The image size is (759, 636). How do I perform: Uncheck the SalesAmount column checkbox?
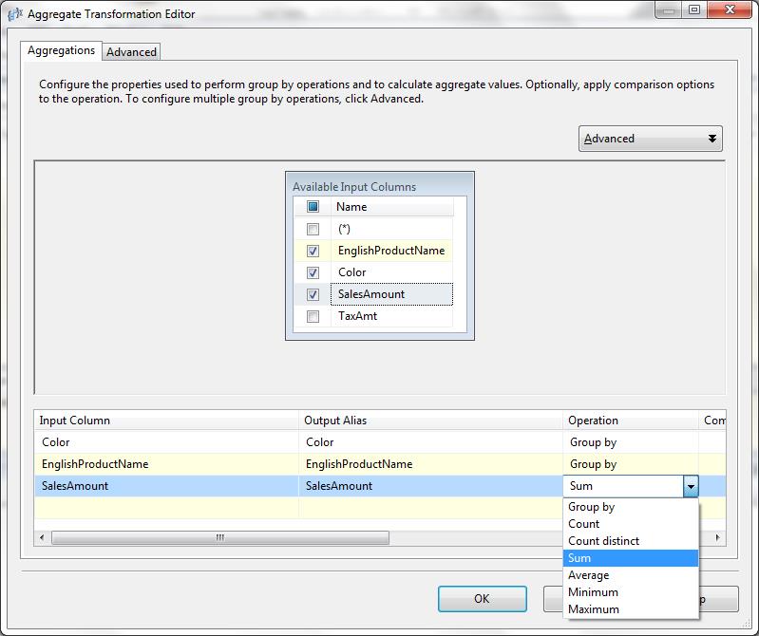coord(313,295)
